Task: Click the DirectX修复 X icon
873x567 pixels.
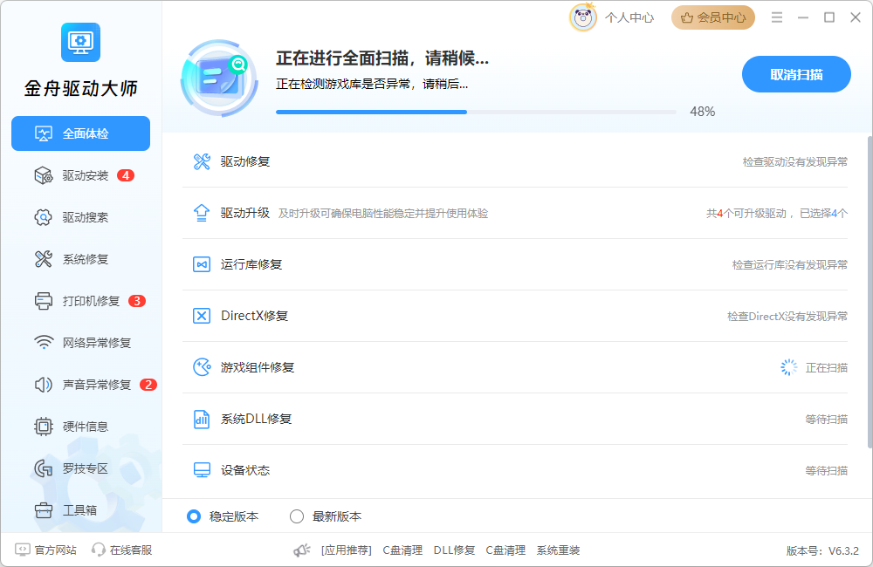Action: (x=202, y=316)
